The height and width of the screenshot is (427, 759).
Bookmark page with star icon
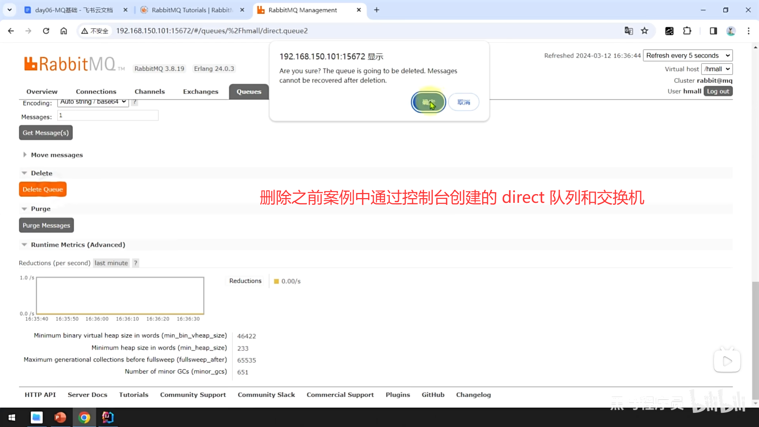(645, 31)
